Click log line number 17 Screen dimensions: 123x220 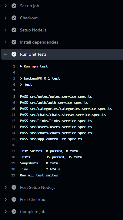click(x=13, y=151)
